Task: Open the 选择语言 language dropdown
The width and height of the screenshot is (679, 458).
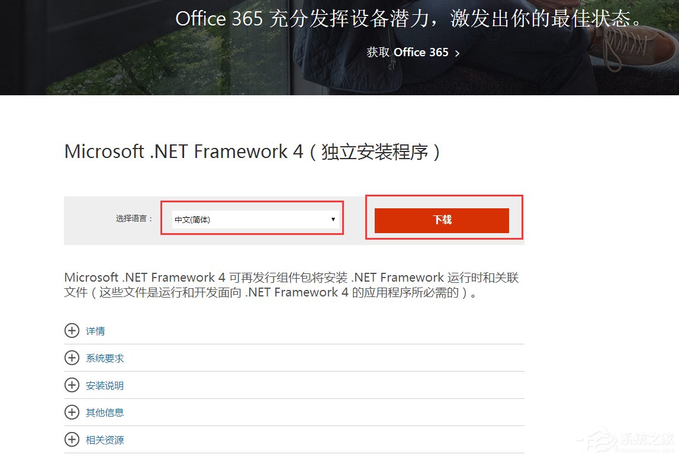Action: (x=255, y=218)
